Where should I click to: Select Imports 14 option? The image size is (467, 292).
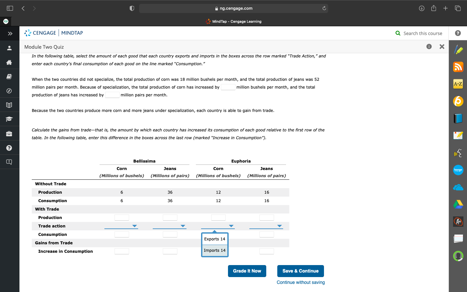click(x=215, y=250)
